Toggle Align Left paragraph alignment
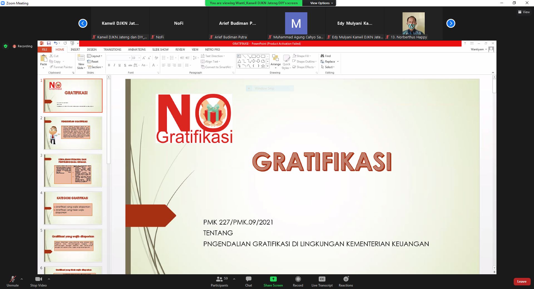 click(164, 65)
